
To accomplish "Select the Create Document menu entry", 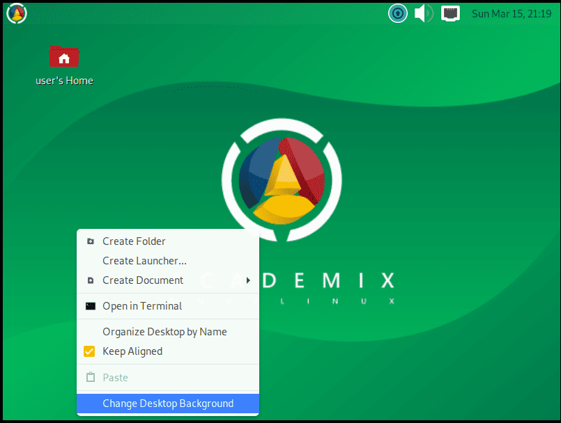I will 168,280.
